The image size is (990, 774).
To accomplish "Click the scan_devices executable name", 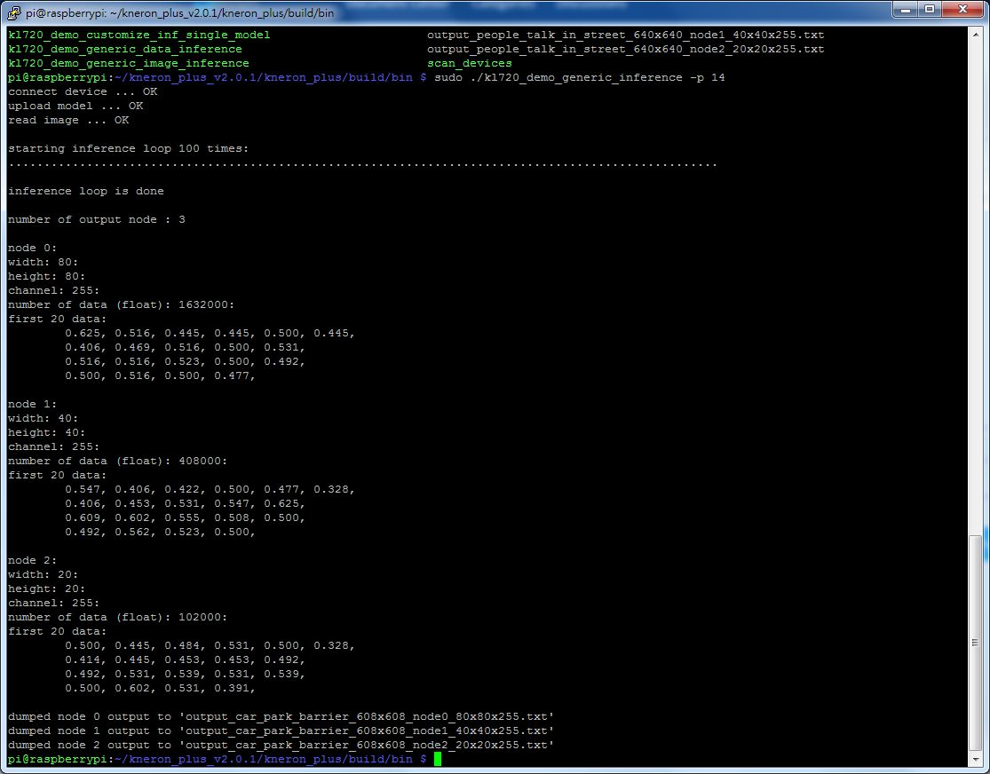I will 469,63.
